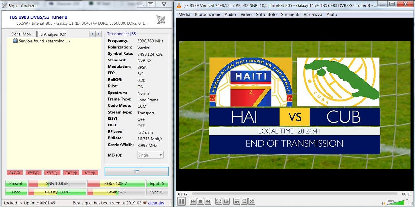Click the Standard value DVB-S2
Screen dimensions: 415x207
(144, 60)
